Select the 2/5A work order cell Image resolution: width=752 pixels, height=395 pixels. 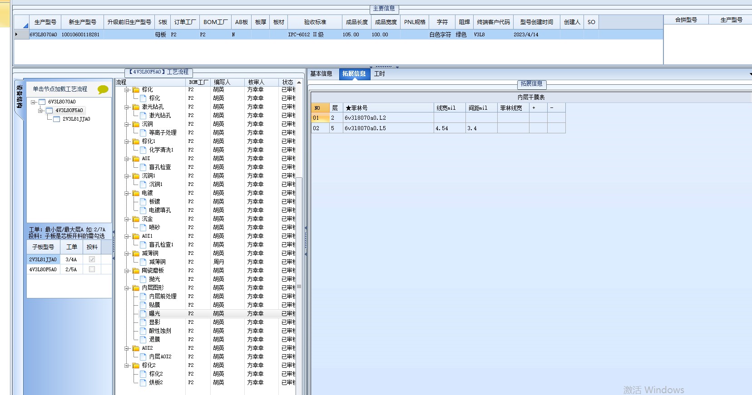pos(71,269)
